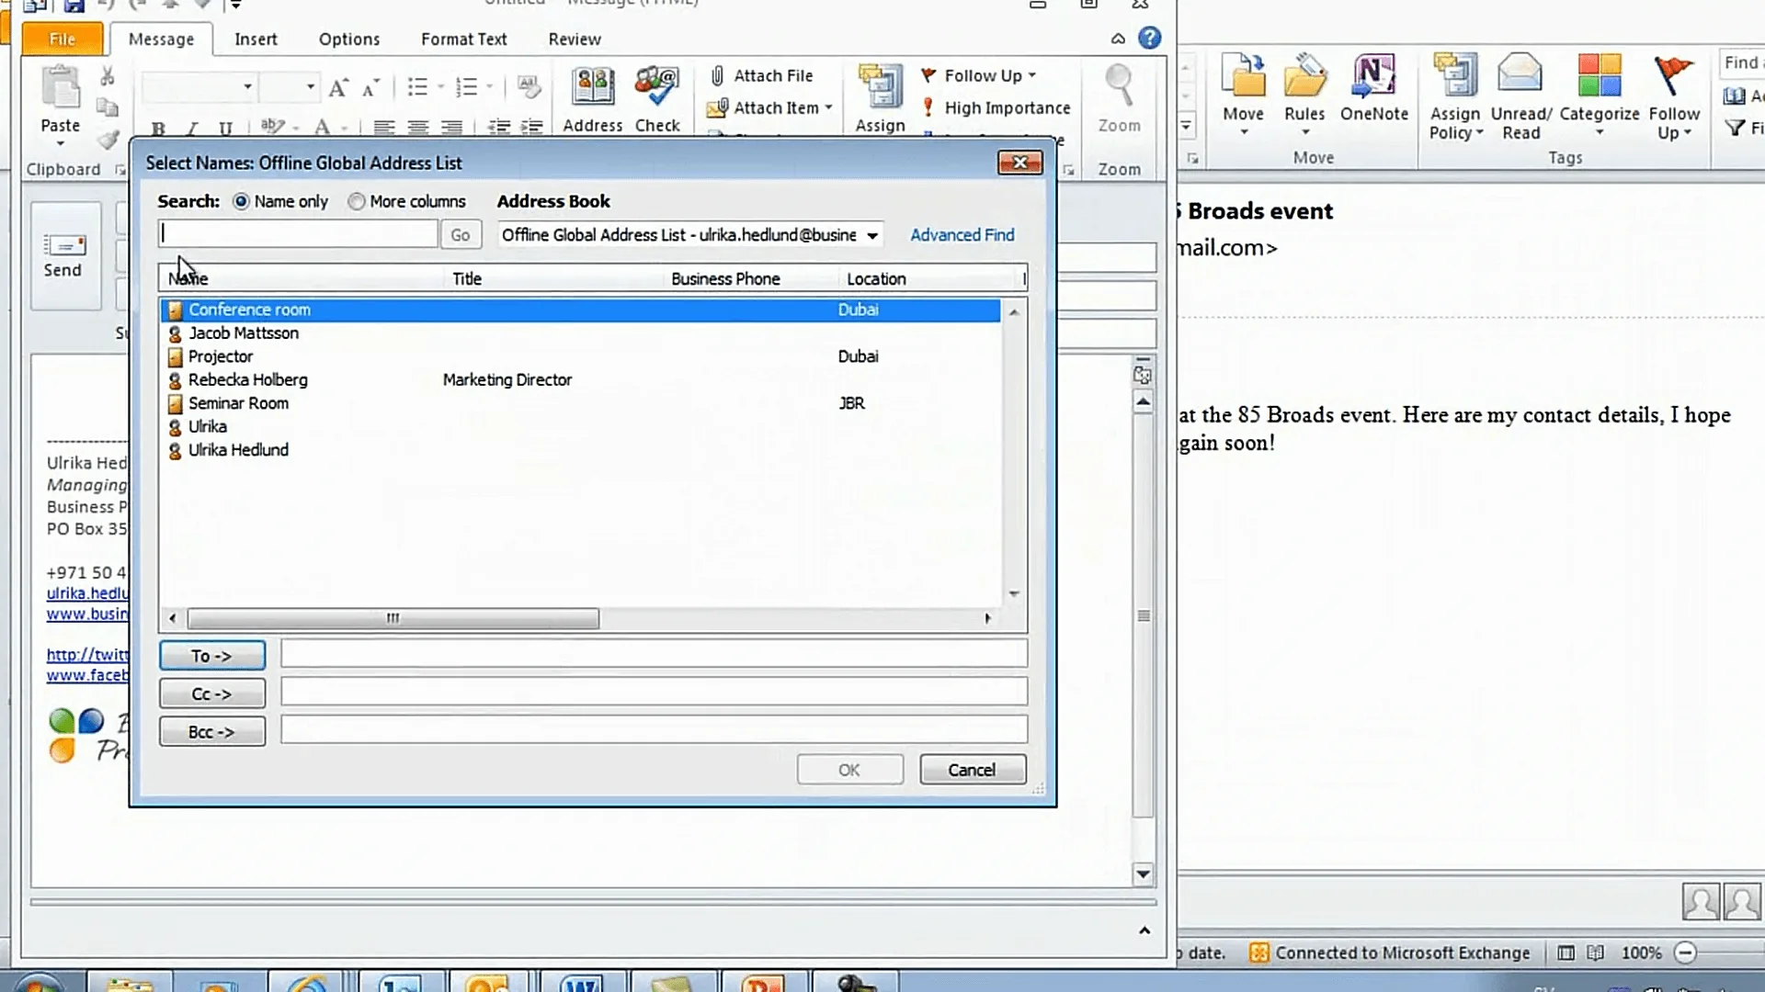Expand the Attach Item dropdown arrow
The image size is (1765, 992).
828,108
